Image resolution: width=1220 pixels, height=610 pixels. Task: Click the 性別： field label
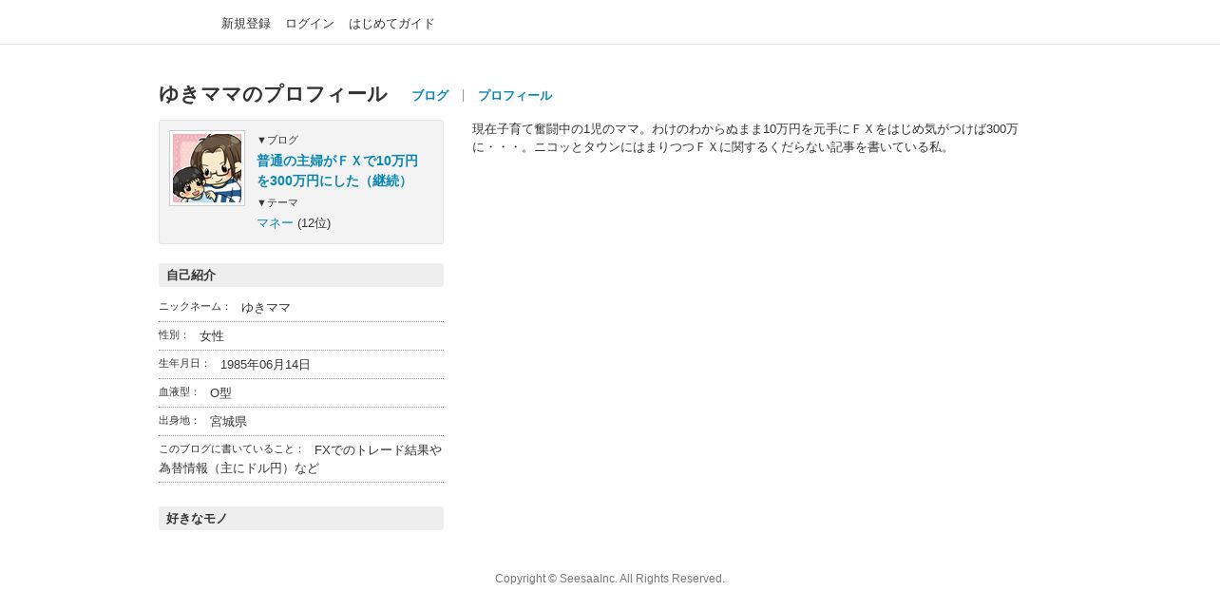tap(174, 335)
